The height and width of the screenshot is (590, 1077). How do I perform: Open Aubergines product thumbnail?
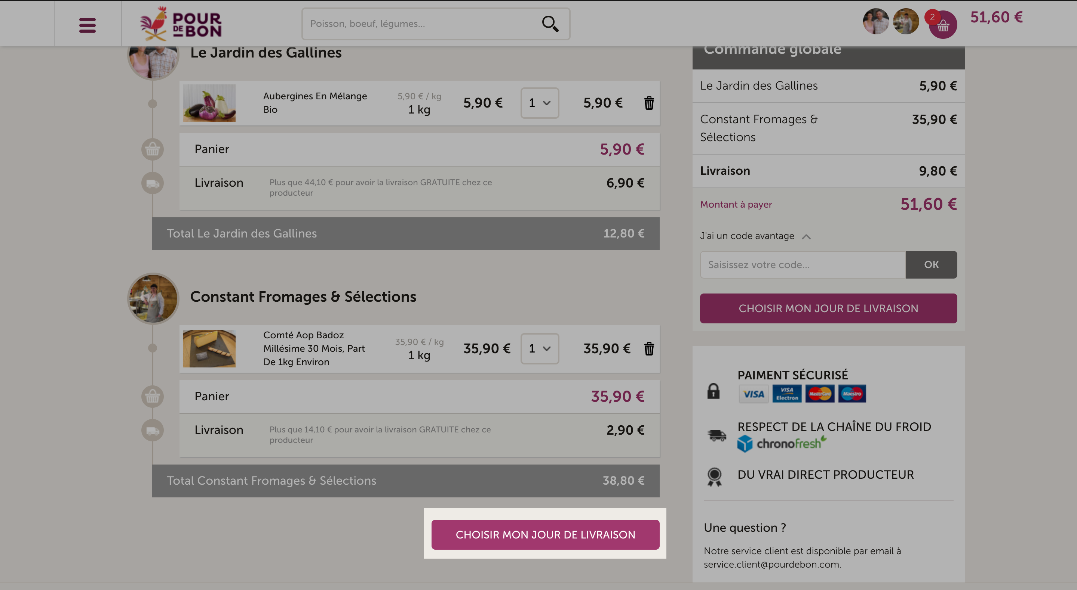tap(209, 103)
